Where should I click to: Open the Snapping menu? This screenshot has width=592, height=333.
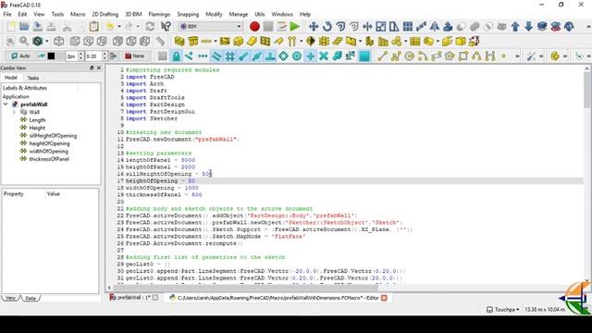pos(188,14)
